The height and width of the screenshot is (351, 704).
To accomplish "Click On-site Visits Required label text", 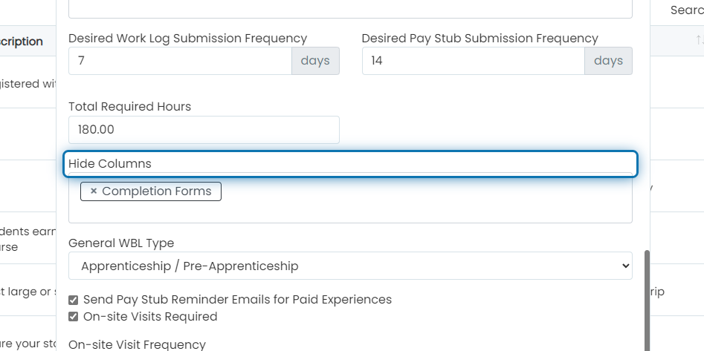I will 150,316.
